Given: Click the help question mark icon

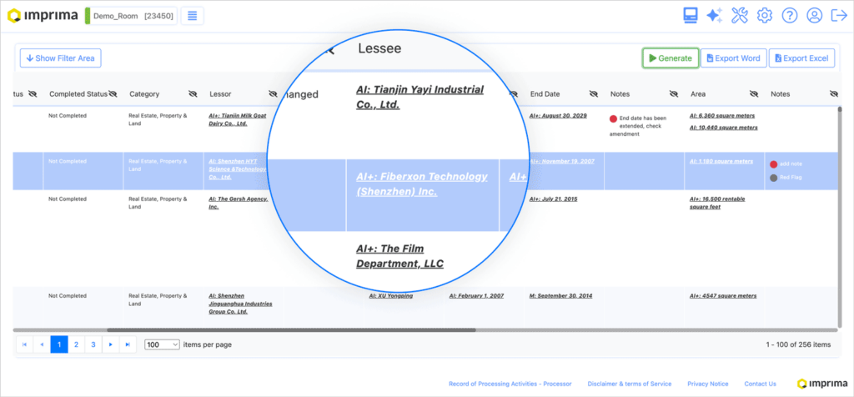Looking at the screenshot, I should pos(789,16).
